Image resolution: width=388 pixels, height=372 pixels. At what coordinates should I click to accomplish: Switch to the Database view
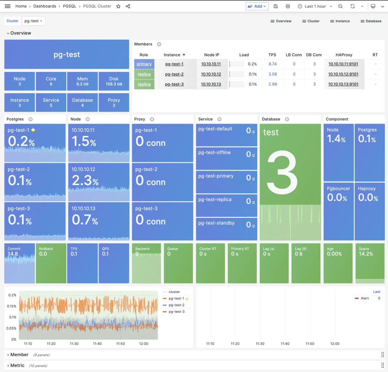point(371,21)
